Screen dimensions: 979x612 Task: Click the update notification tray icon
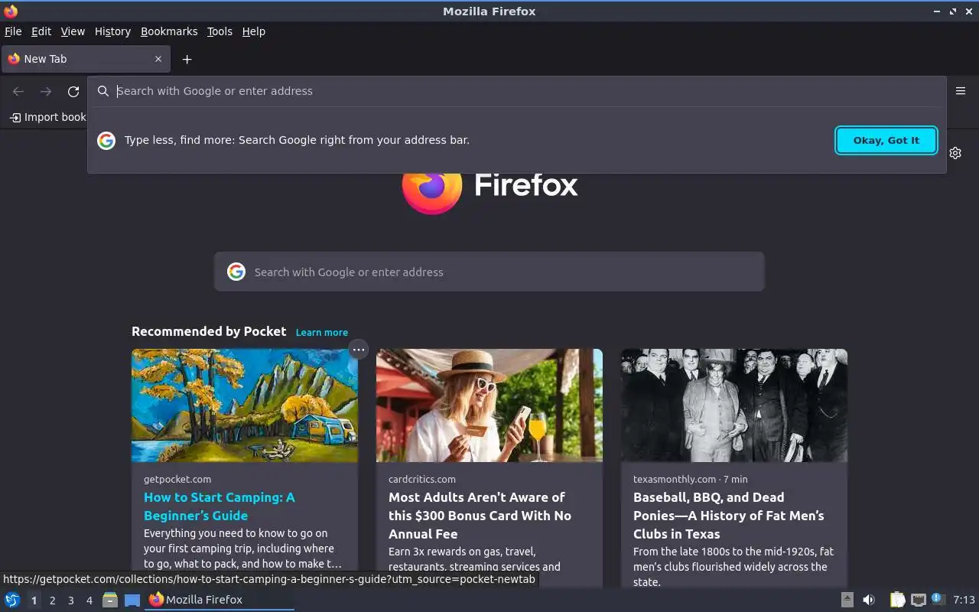pos(938,599)
